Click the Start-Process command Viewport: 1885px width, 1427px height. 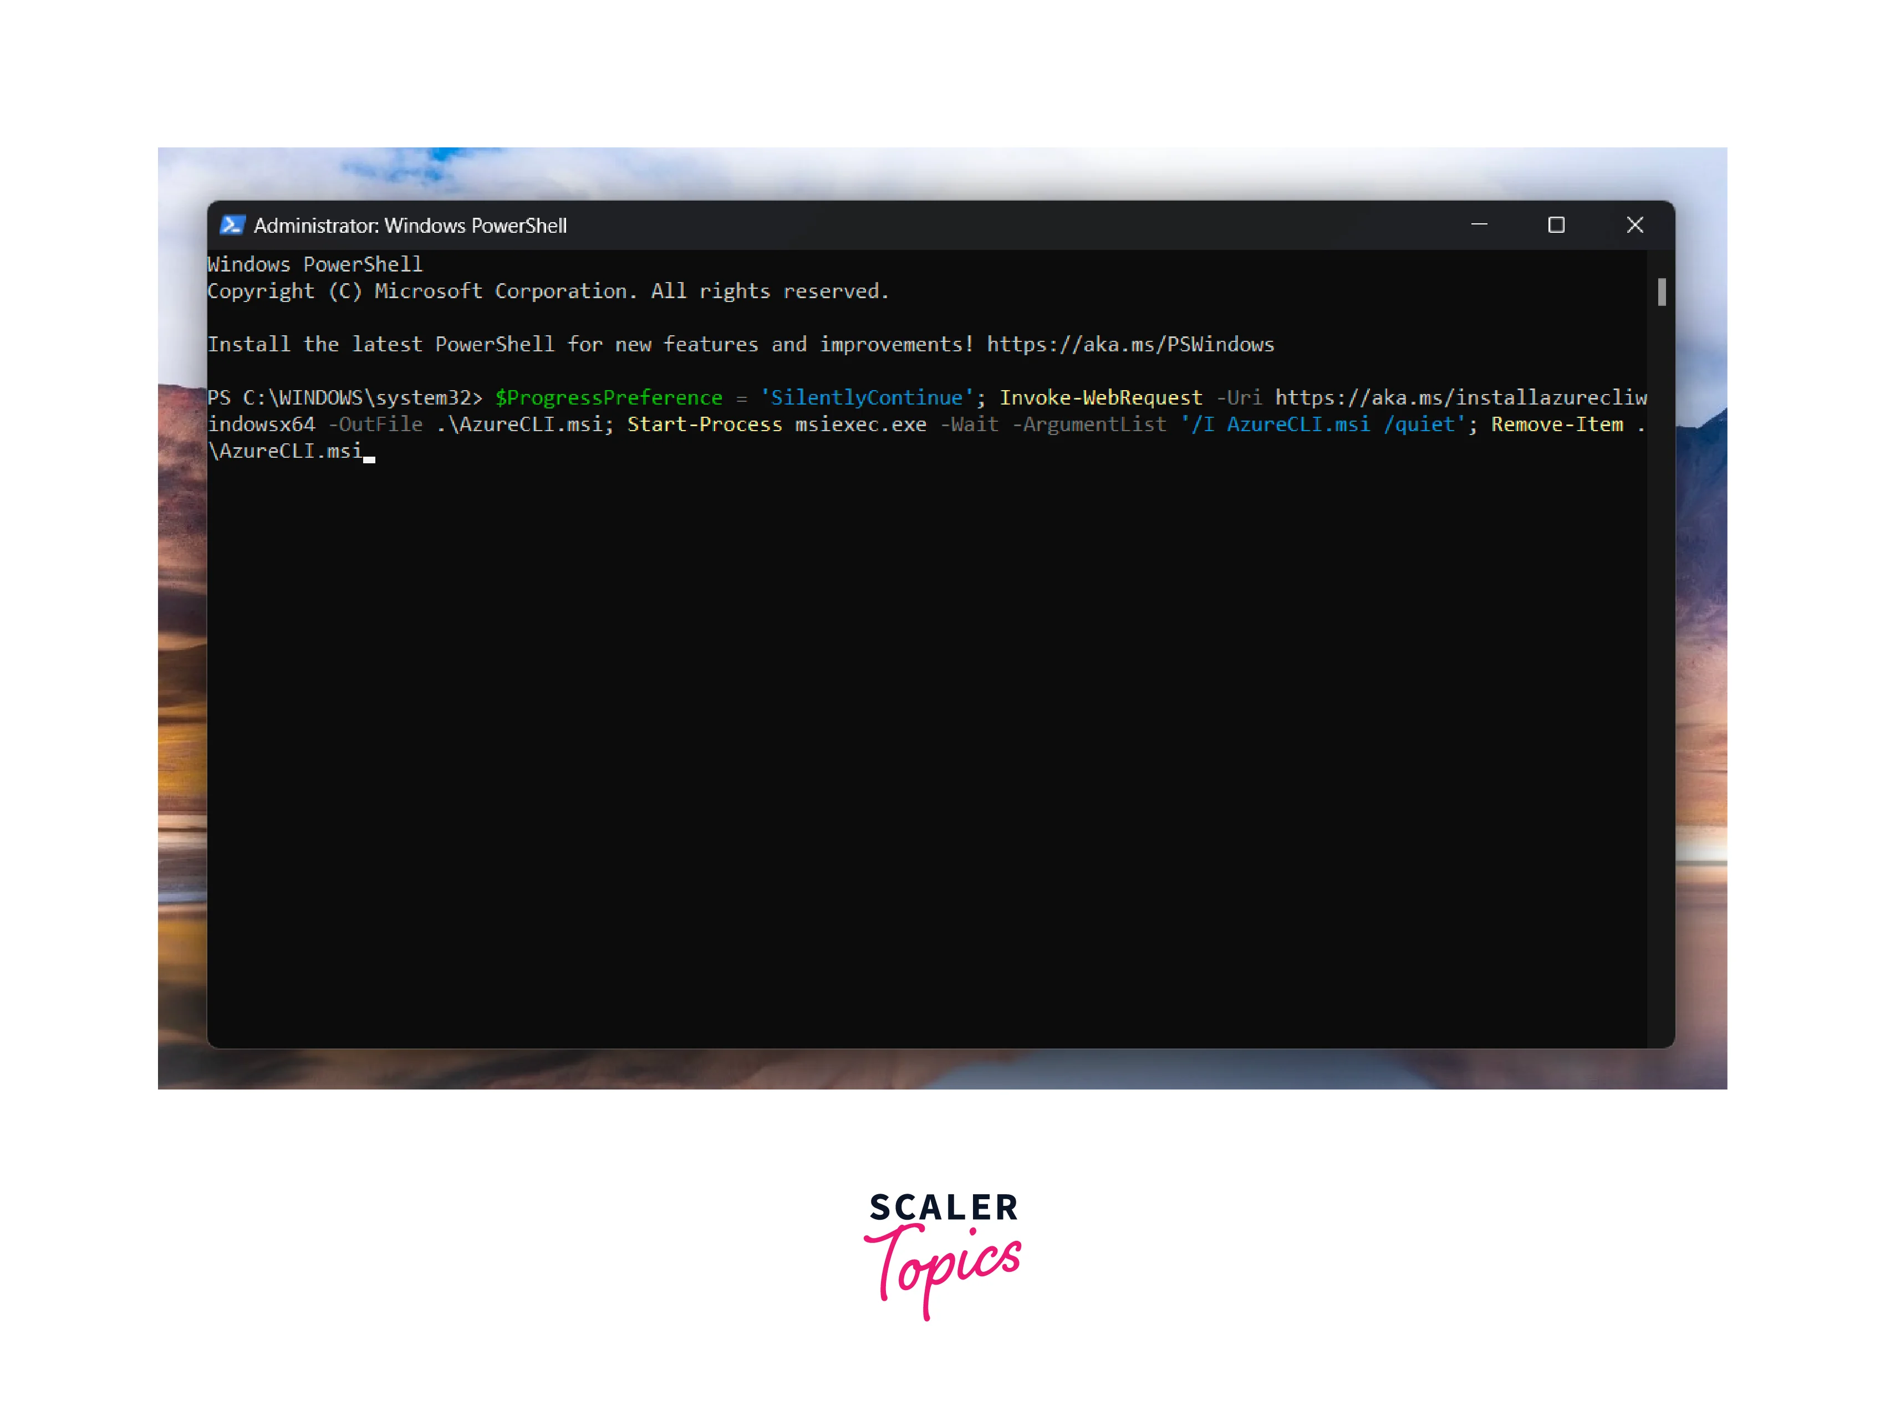pyautogui.click(x=704, y=424)
